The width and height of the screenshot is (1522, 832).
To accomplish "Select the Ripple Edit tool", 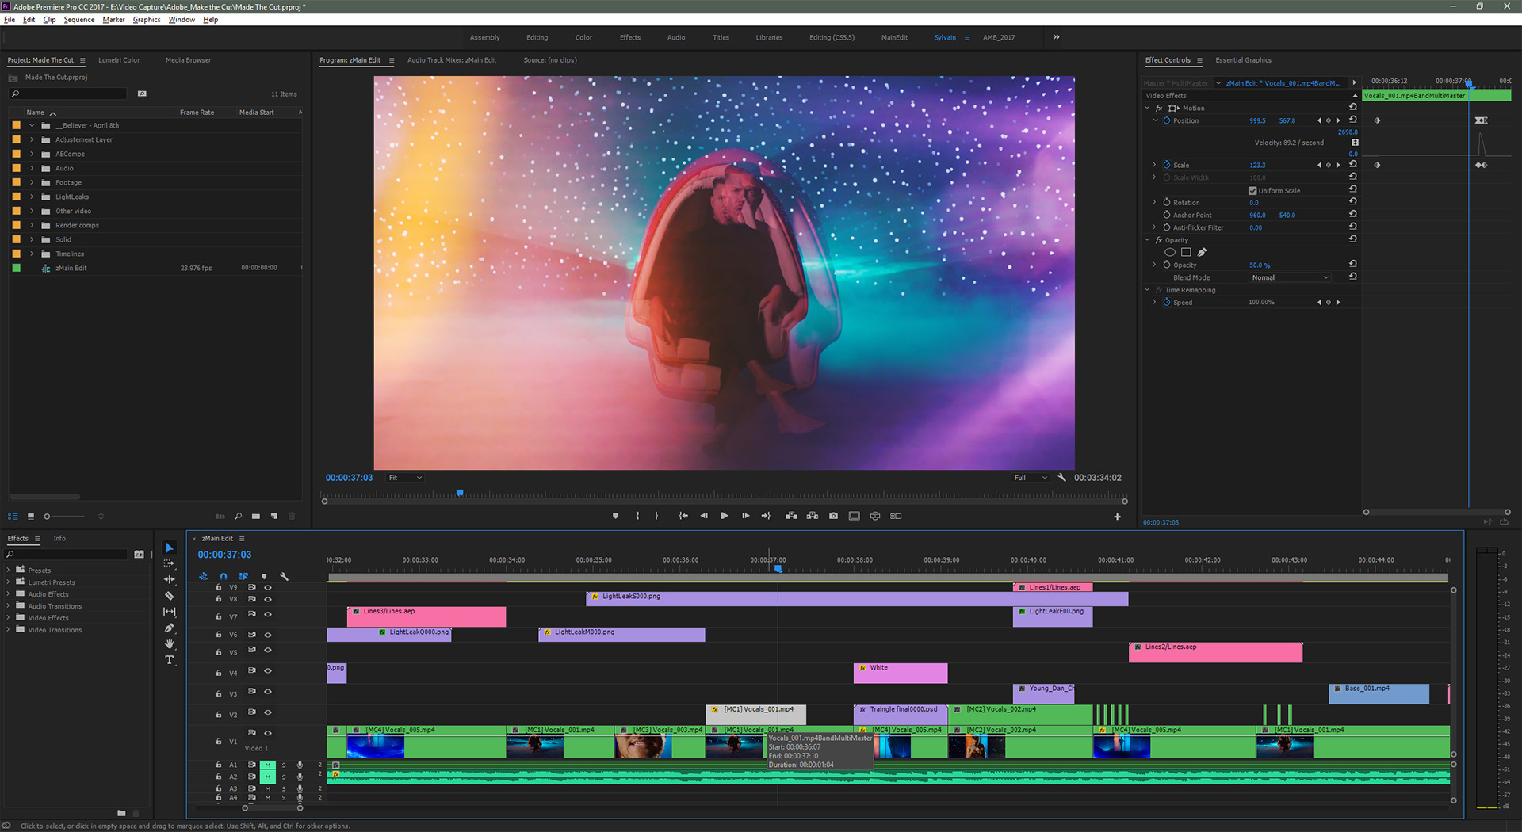I will [169, 579].
